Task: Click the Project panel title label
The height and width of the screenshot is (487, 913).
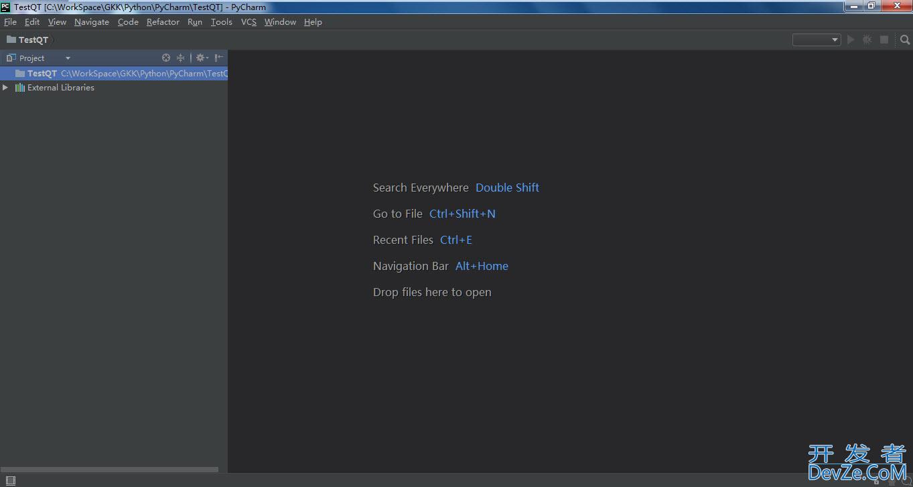Action: tap(31, 58)
